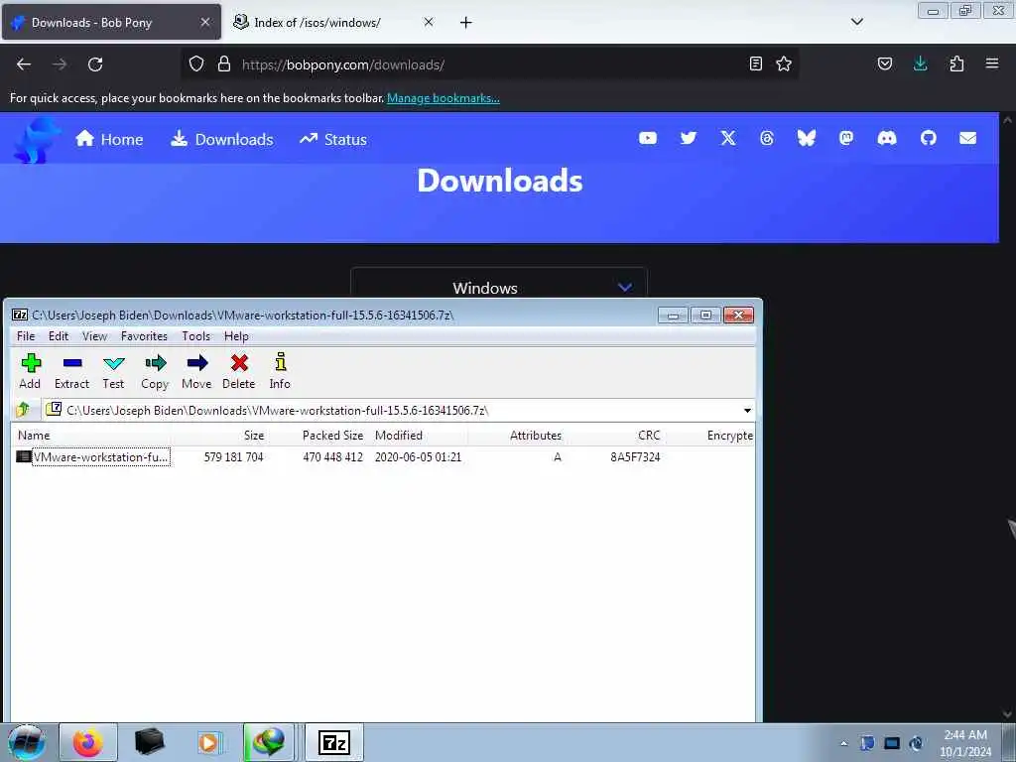Open the View menu in 7-Zip

click(x=94, y=335)
